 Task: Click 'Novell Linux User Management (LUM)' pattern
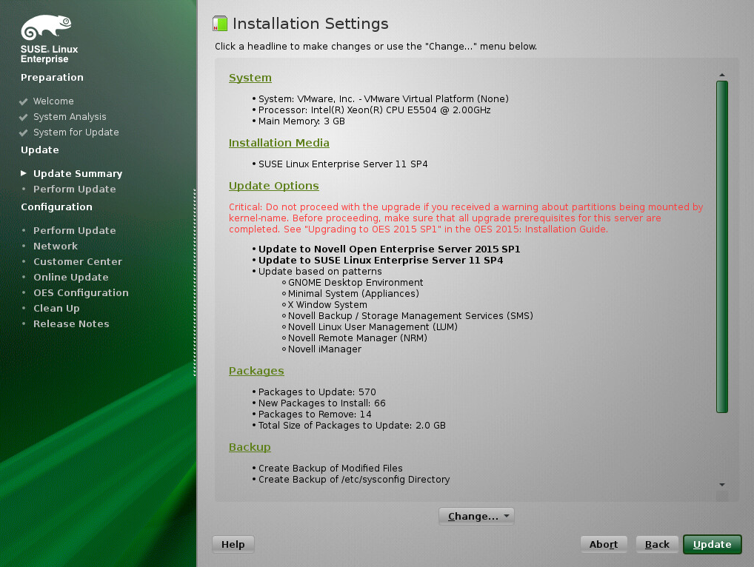(x=373, y=326)
